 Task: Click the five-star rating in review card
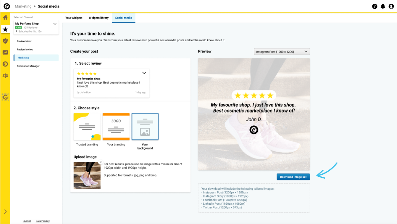[x=87, y=74]
